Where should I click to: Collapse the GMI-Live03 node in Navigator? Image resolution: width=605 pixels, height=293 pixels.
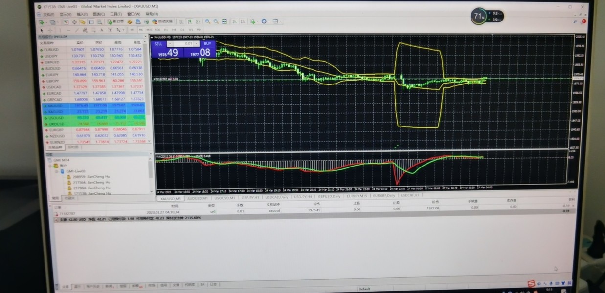57,171
